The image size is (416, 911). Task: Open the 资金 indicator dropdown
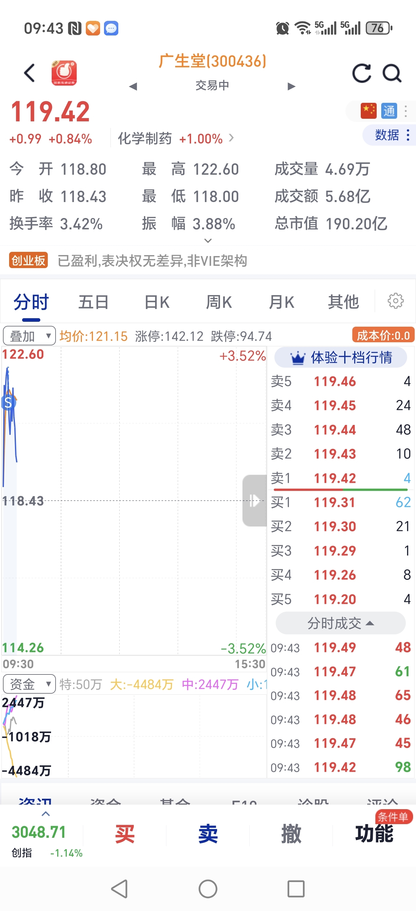tap(29, 684)
